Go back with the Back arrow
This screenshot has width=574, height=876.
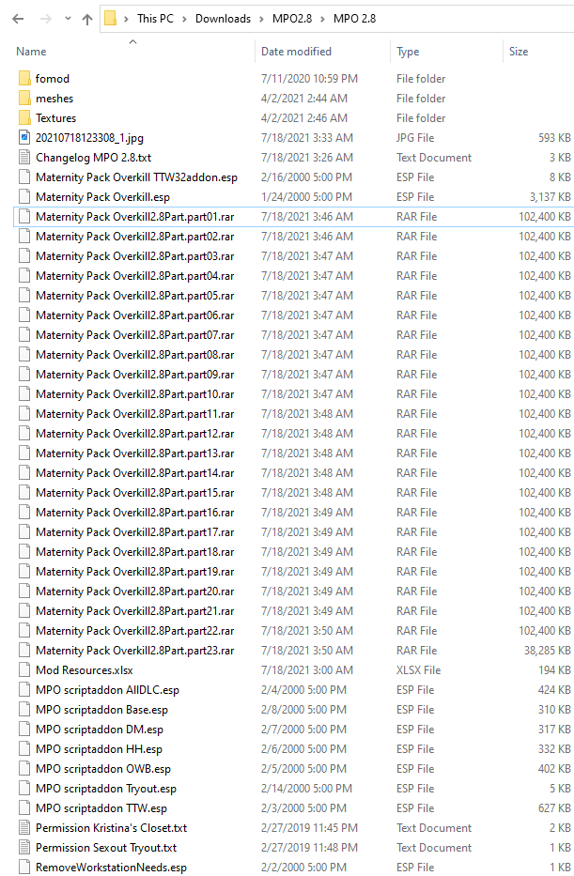(18, 19)
